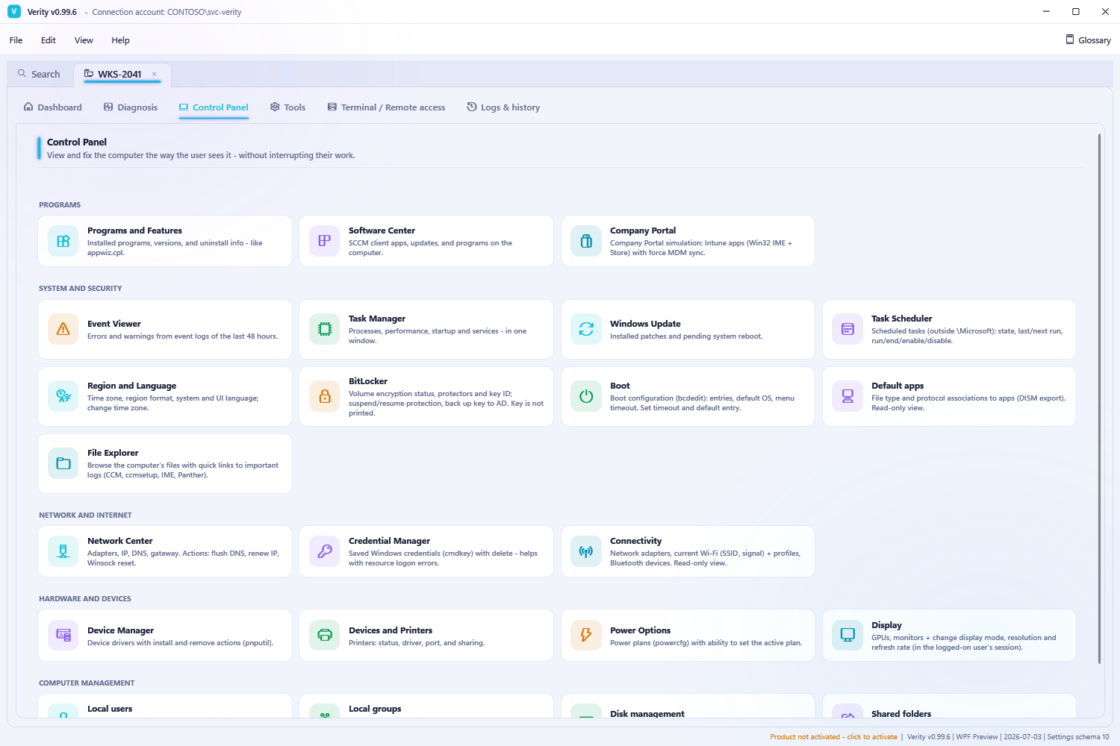Click the Power Options lightning icon

tap(586, 635)
